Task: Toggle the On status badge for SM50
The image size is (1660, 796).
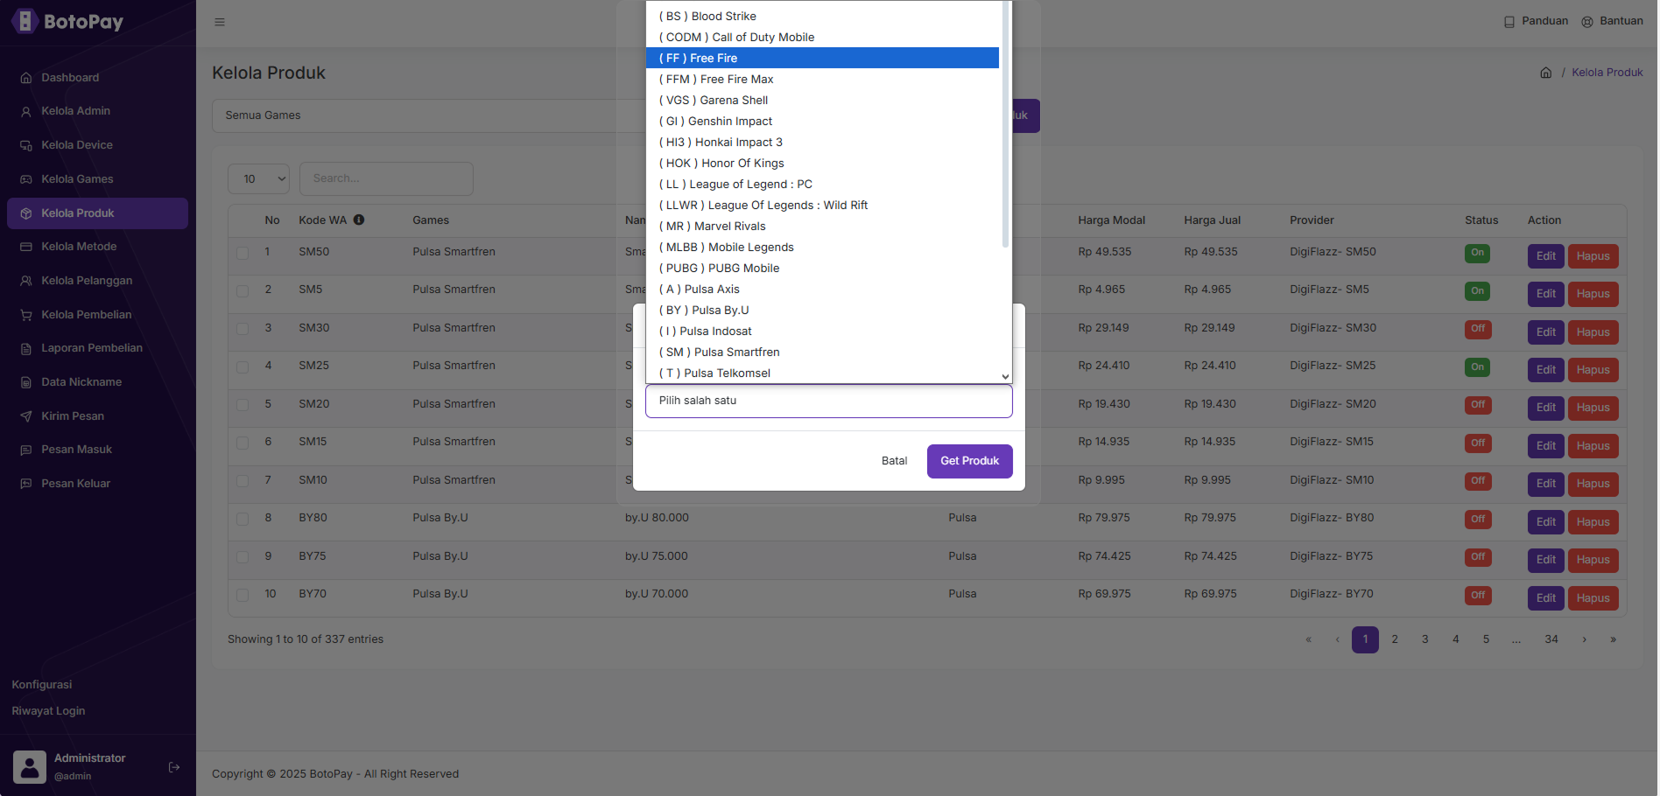Action: (x=1478, y=253)
